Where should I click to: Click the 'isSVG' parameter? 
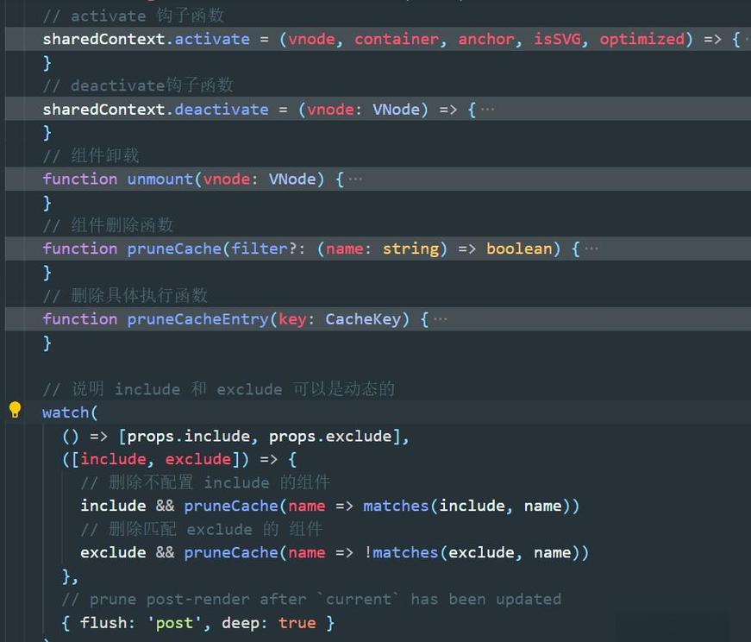(x=557, y=39)
